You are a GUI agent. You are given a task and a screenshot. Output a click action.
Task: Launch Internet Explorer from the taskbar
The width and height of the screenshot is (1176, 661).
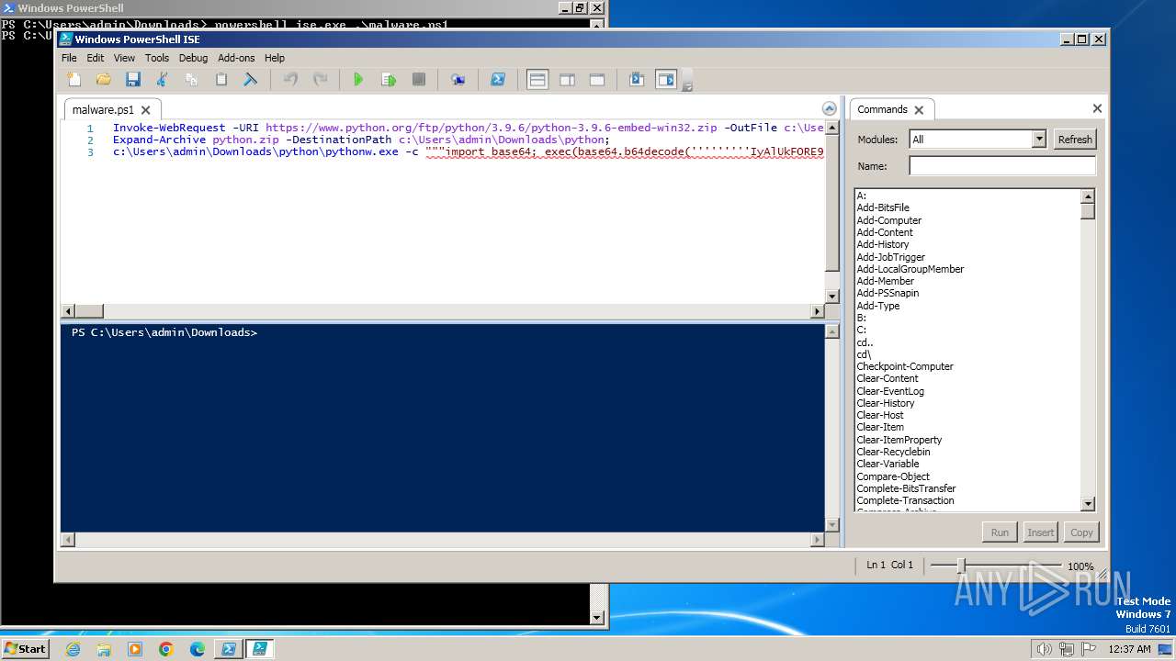[73, 649]
